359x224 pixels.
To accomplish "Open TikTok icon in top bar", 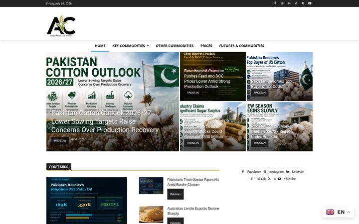I will coord(296,3).
